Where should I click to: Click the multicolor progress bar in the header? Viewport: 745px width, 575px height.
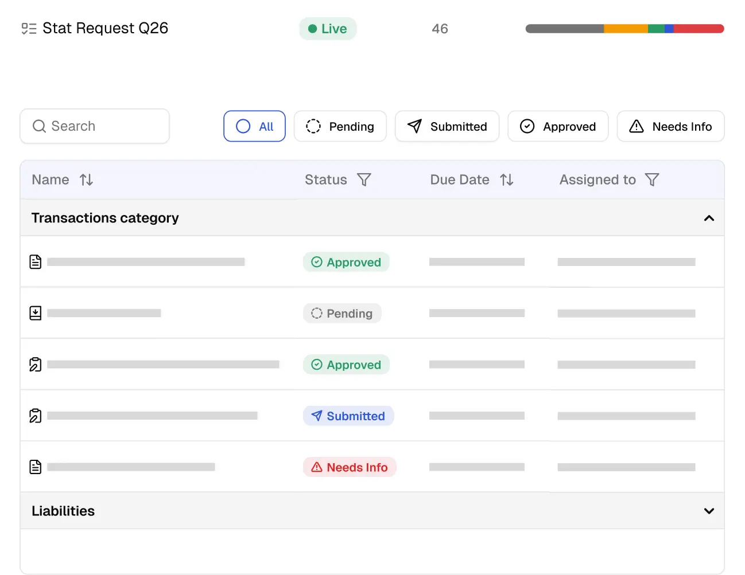click(x=624, y=28)
